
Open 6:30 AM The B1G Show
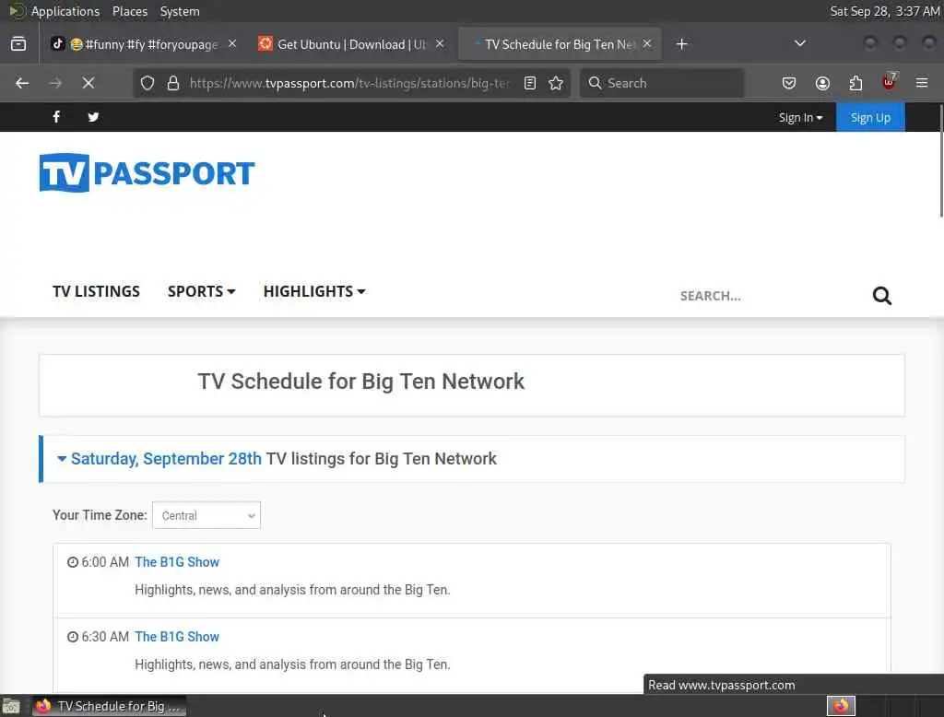177,636
